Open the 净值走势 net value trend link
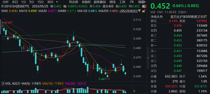The image size is (210, 94). [157, 17]
